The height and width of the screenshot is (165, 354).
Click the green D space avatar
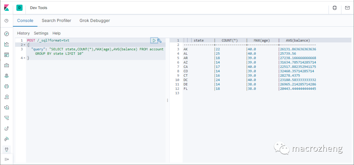[19, 8]
